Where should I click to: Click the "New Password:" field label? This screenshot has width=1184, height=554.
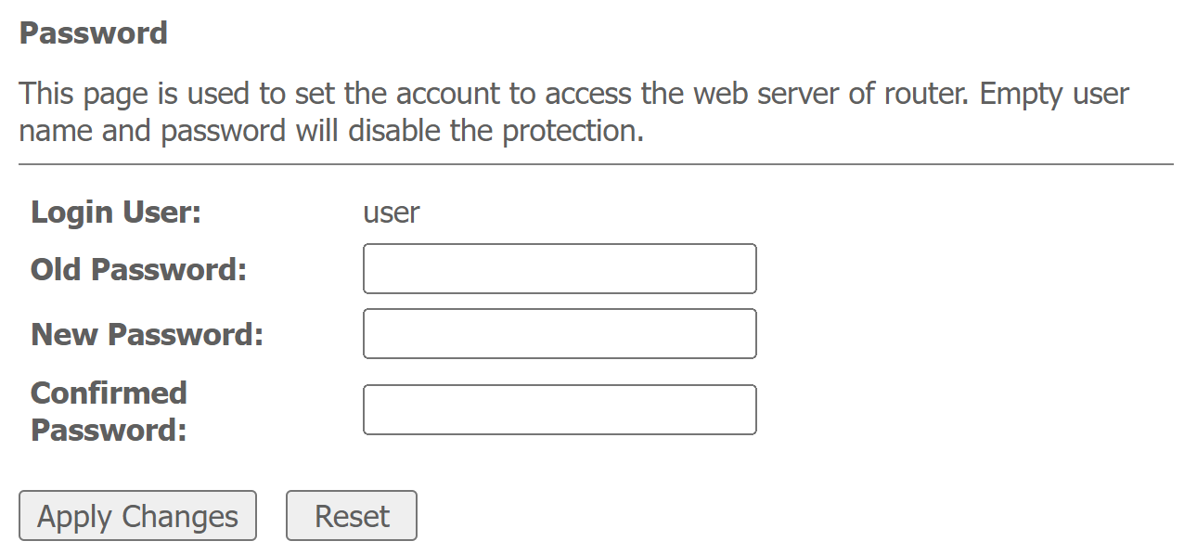pyautogui.click(x=148, y=334)
